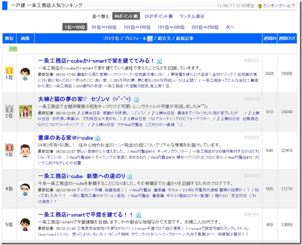Click the 順位 column header
The image size is (302, 245).
pyautogui.click(x=9, y=38)
